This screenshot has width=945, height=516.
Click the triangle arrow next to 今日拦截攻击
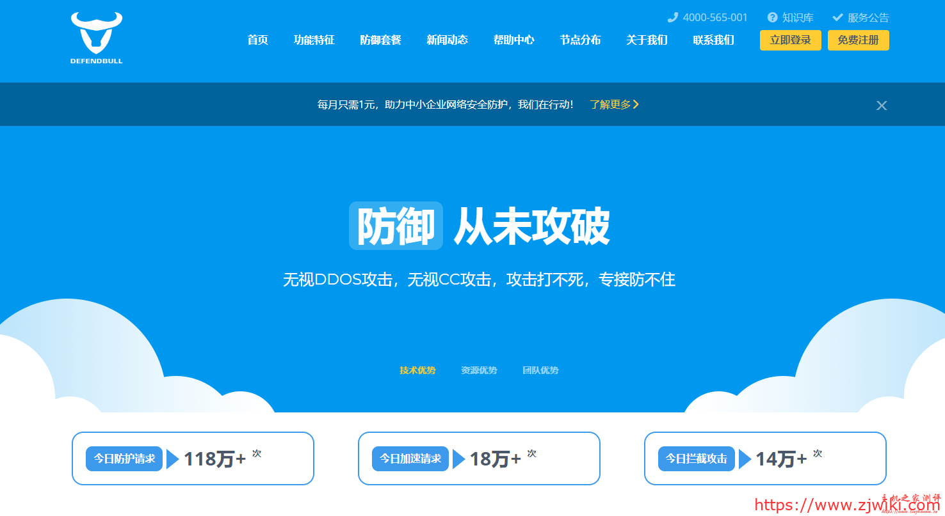click(x=745, y=459)
